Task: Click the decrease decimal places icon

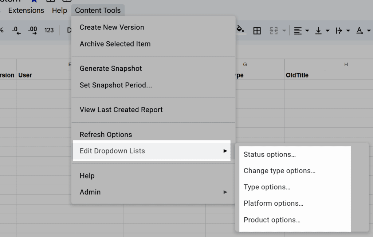Action: click(x=16, y=31)
